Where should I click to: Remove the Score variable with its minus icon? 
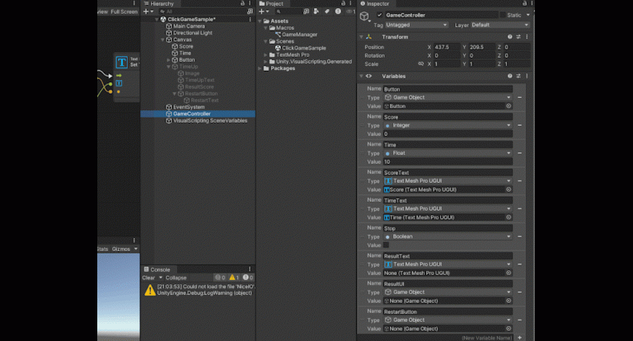pyautogui.click(x=519, y=125)
